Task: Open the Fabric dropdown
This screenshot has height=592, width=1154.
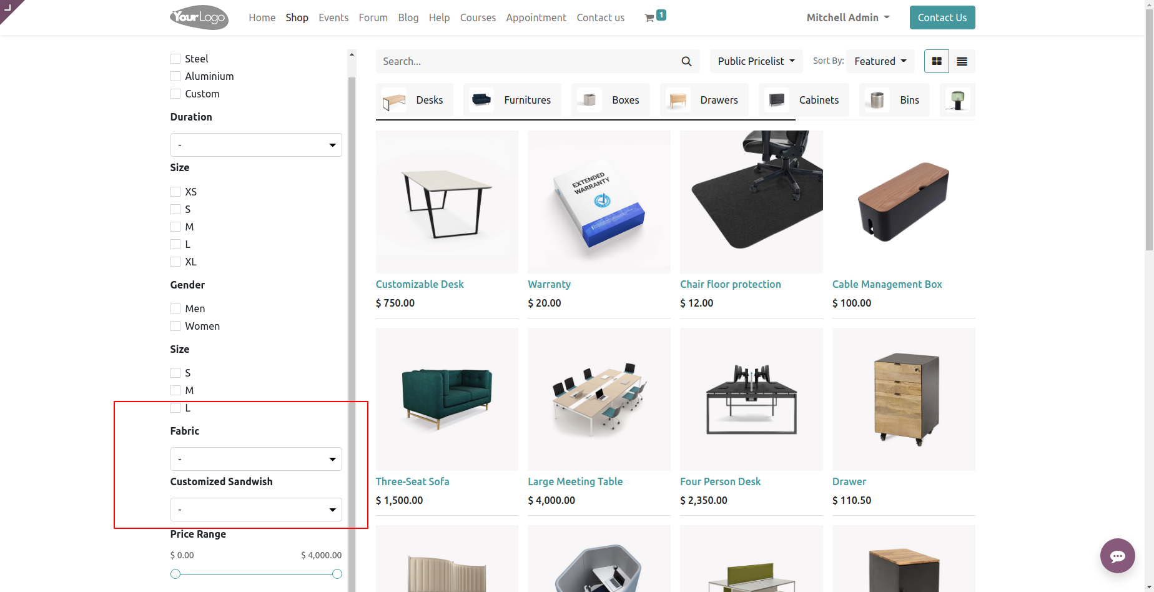Action: 256,459
